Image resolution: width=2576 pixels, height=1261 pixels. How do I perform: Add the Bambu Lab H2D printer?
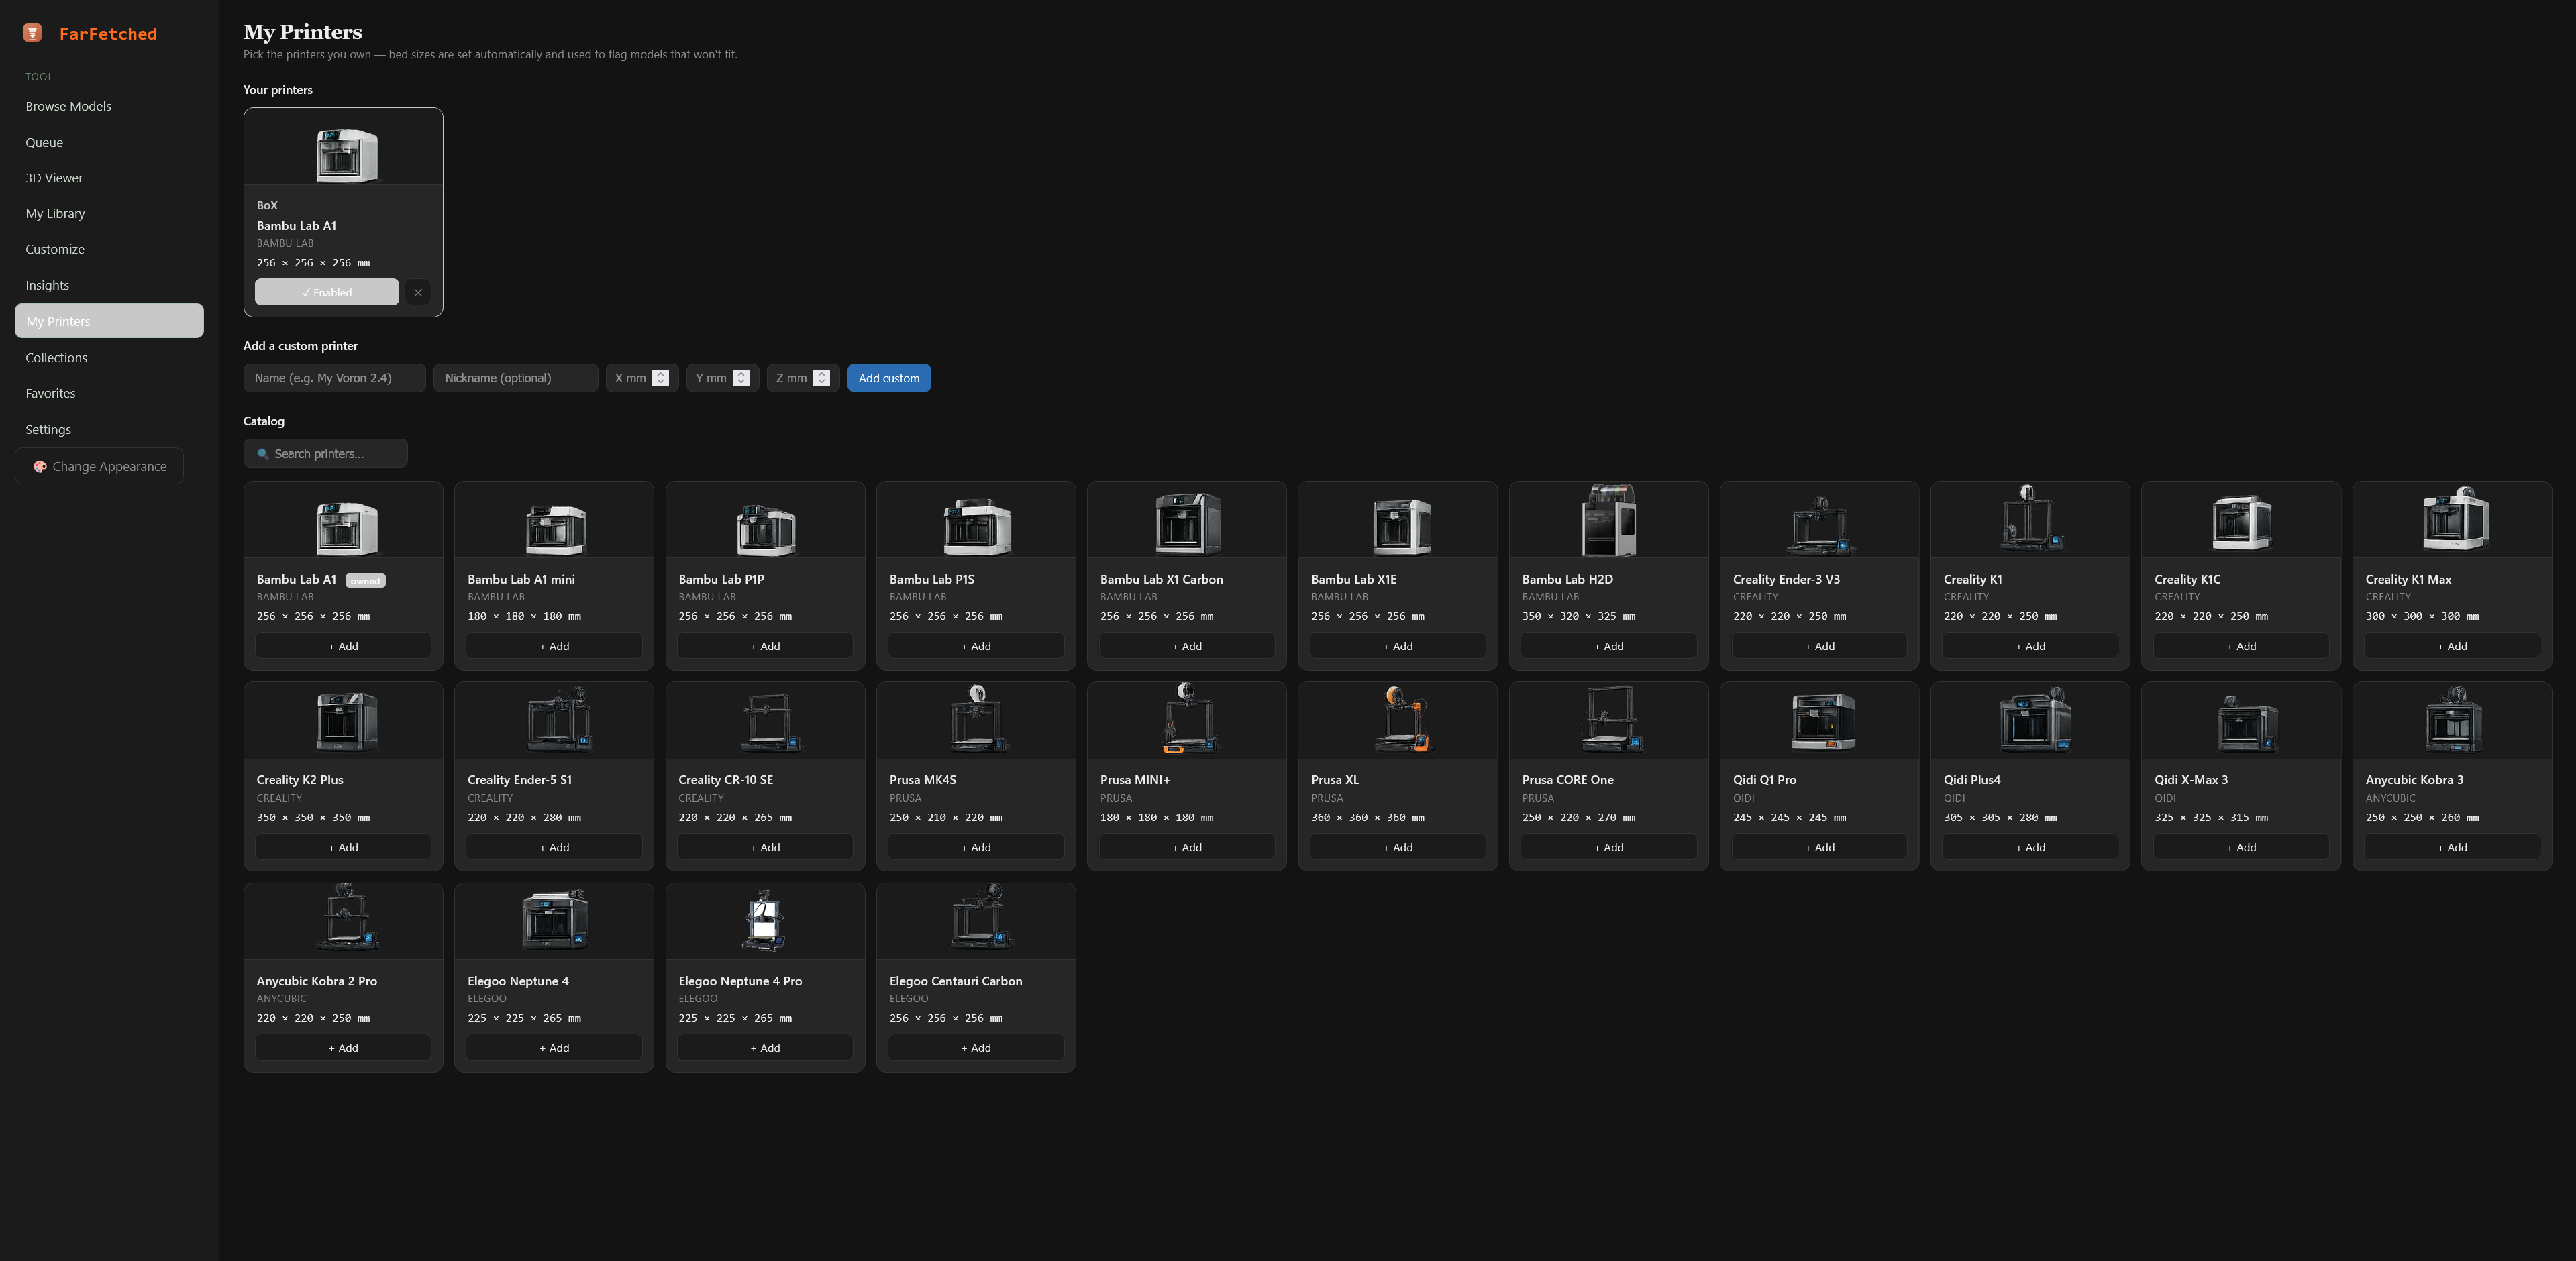[1609, 646]
